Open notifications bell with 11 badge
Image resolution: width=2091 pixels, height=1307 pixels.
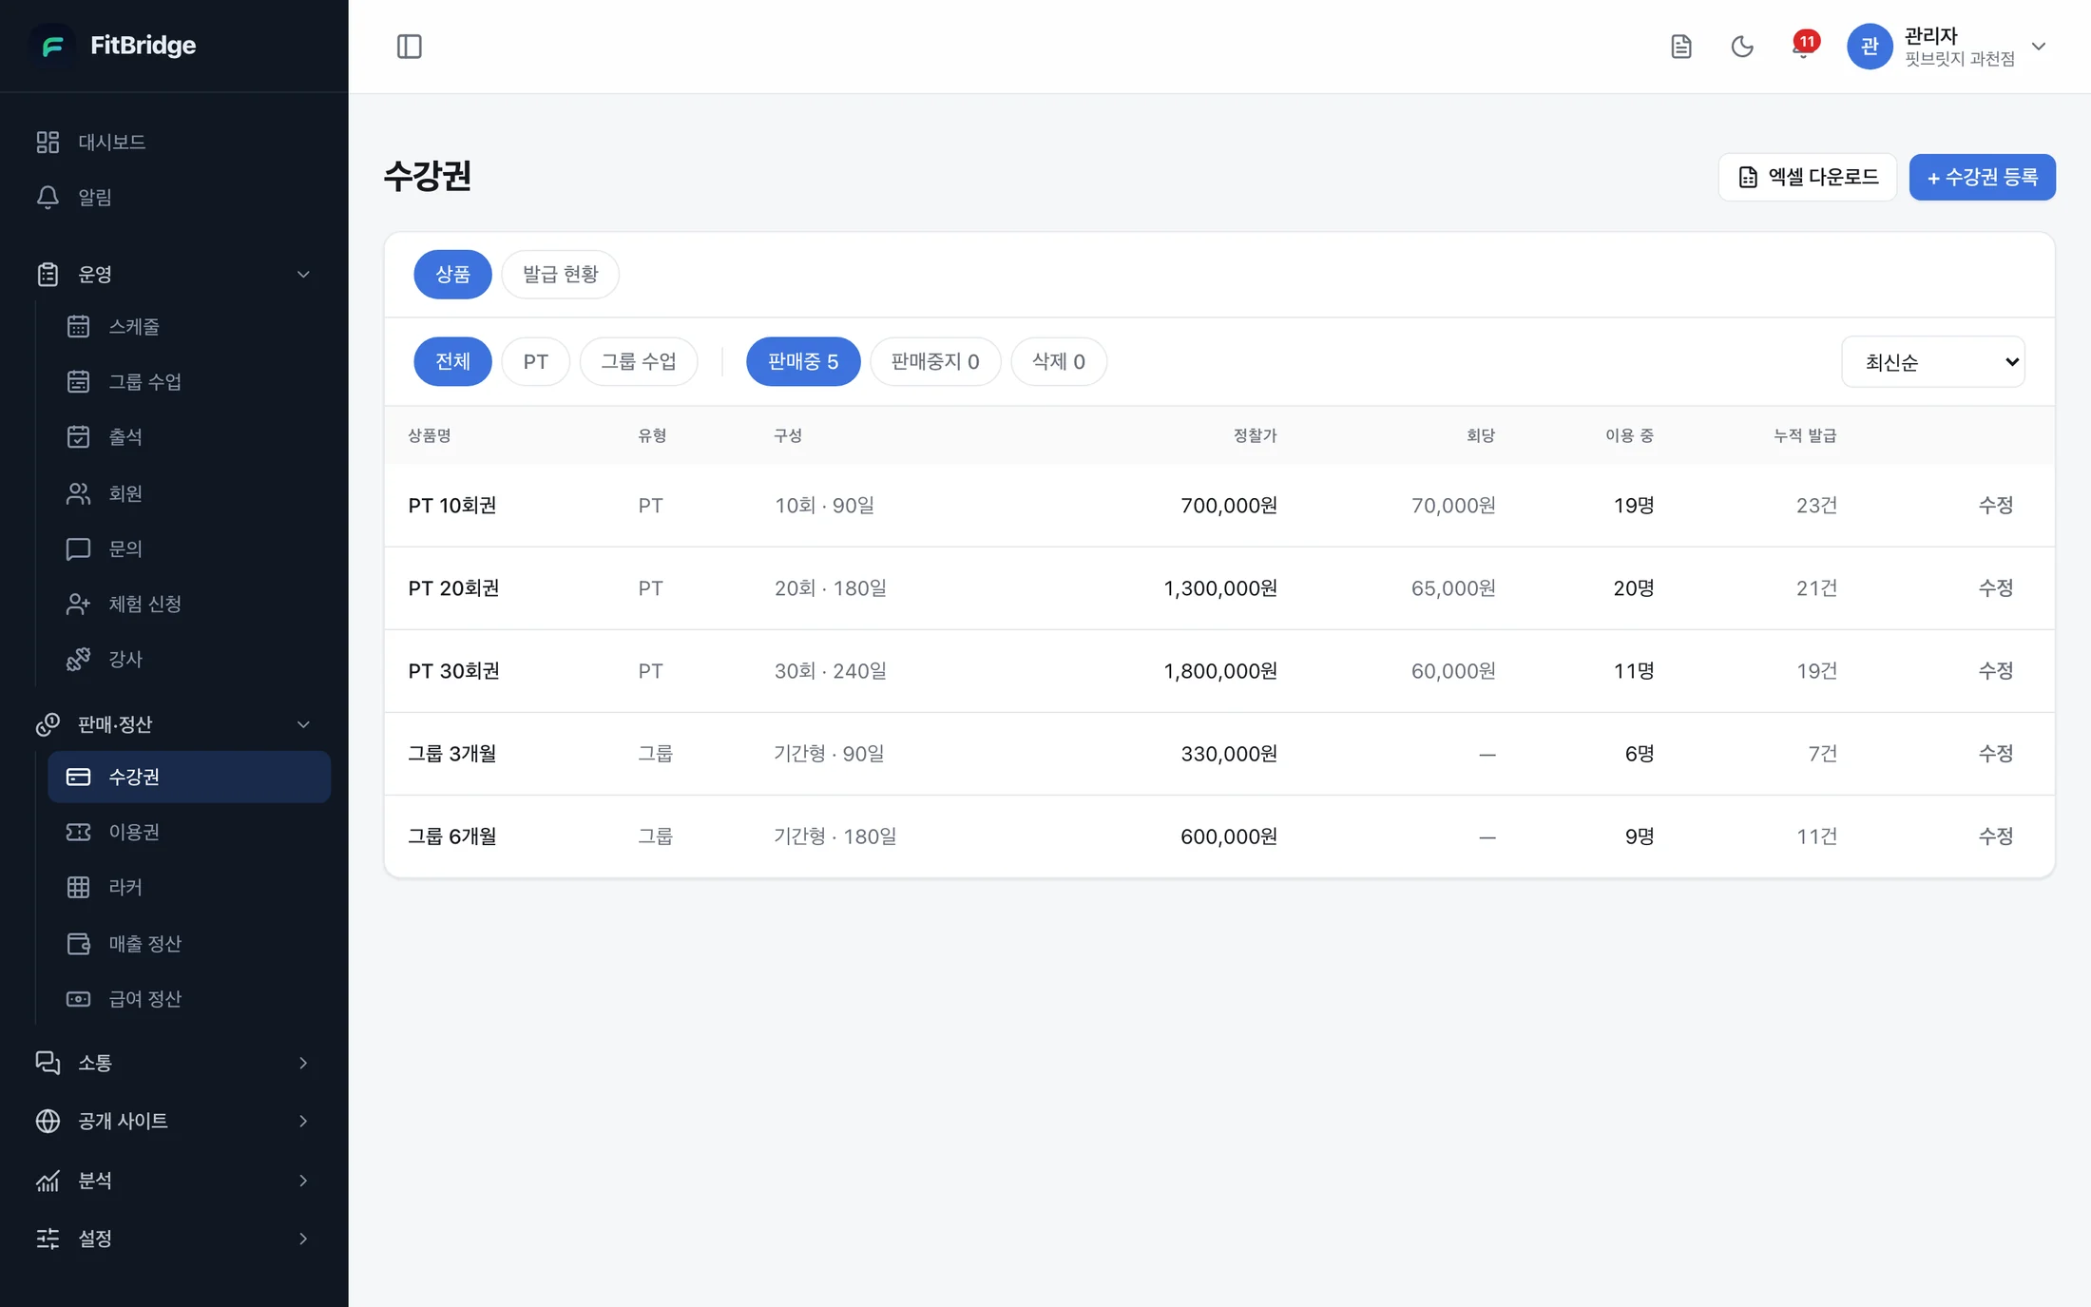1803,46
